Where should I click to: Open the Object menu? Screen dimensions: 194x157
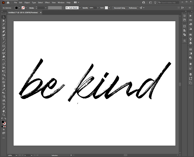27,2
